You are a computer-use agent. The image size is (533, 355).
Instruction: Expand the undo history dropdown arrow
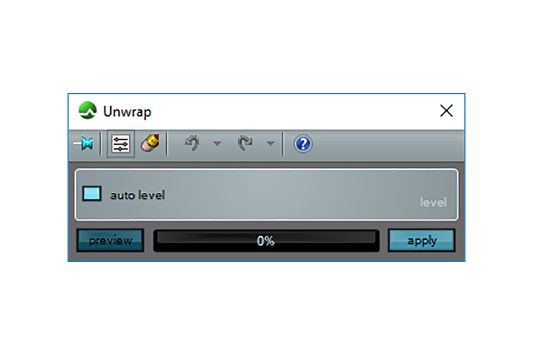[x=217, y=144]
